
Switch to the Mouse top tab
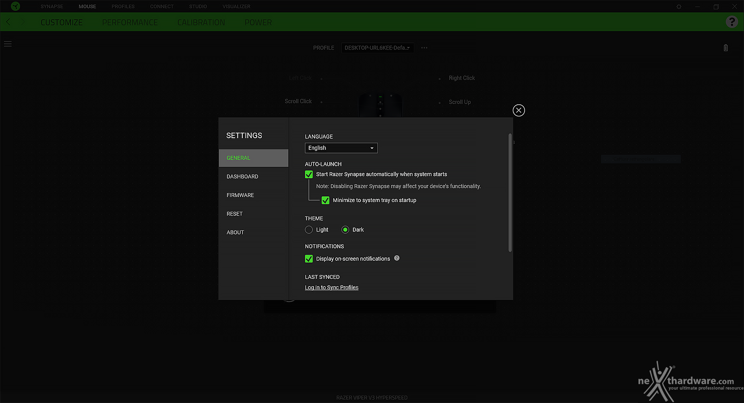tap(87, 7)
